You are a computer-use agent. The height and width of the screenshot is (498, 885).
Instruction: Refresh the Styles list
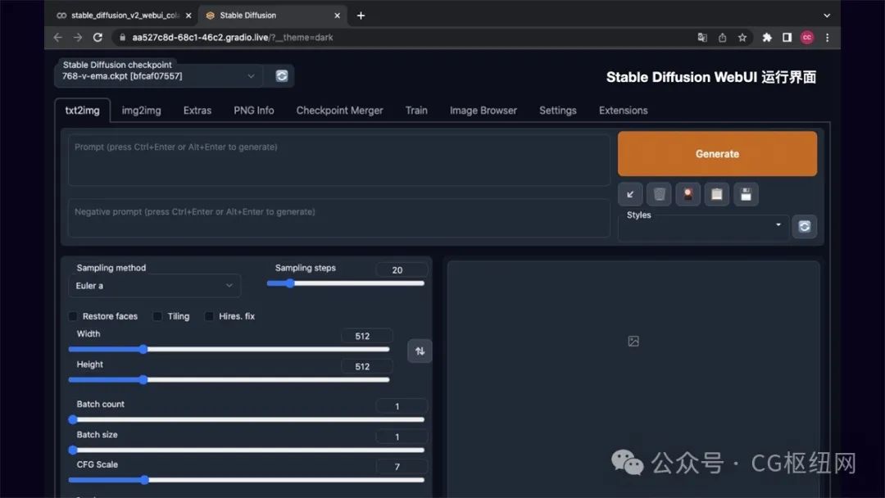pyautogui.click(x=805, y=226)
